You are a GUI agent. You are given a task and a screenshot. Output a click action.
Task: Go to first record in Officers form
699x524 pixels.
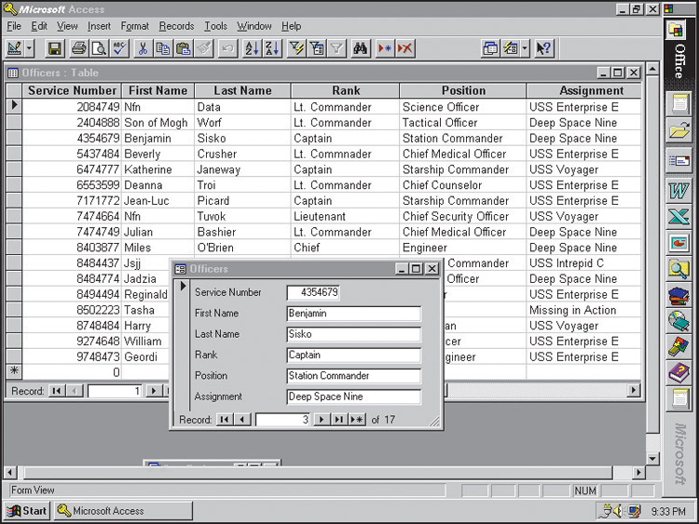click(225, 420)
